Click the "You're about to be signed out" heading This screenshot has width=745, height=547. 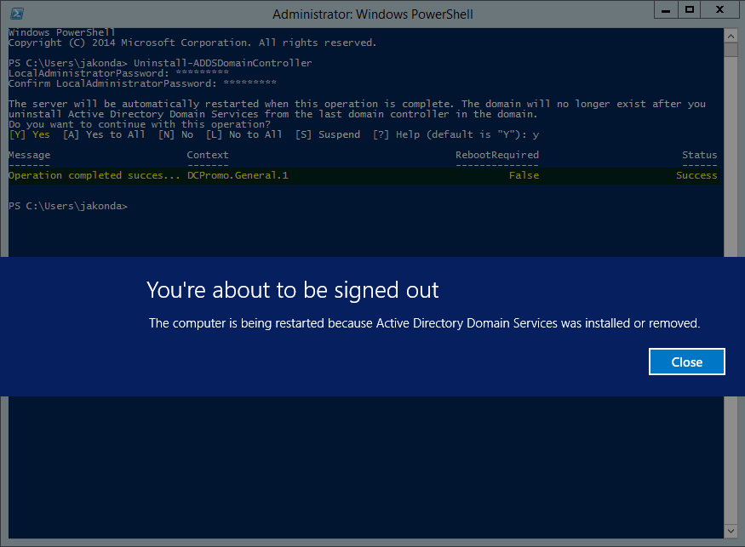(292, 290)
